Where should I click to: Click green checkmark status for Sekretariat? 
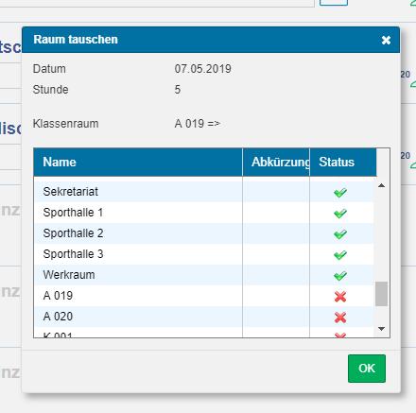tap(340, 192)
